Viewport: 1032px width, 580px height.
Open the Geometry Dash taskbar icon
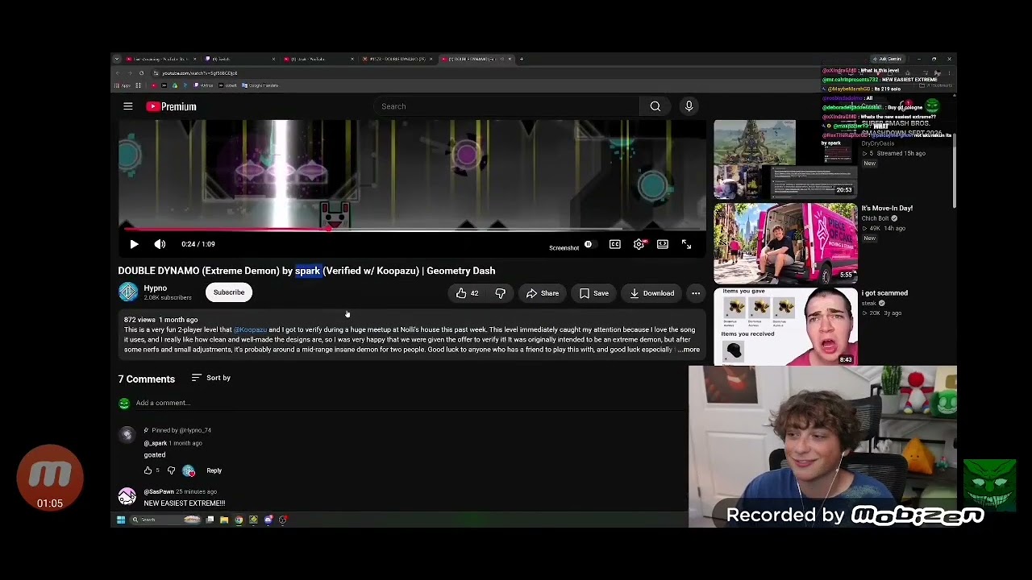253,520
